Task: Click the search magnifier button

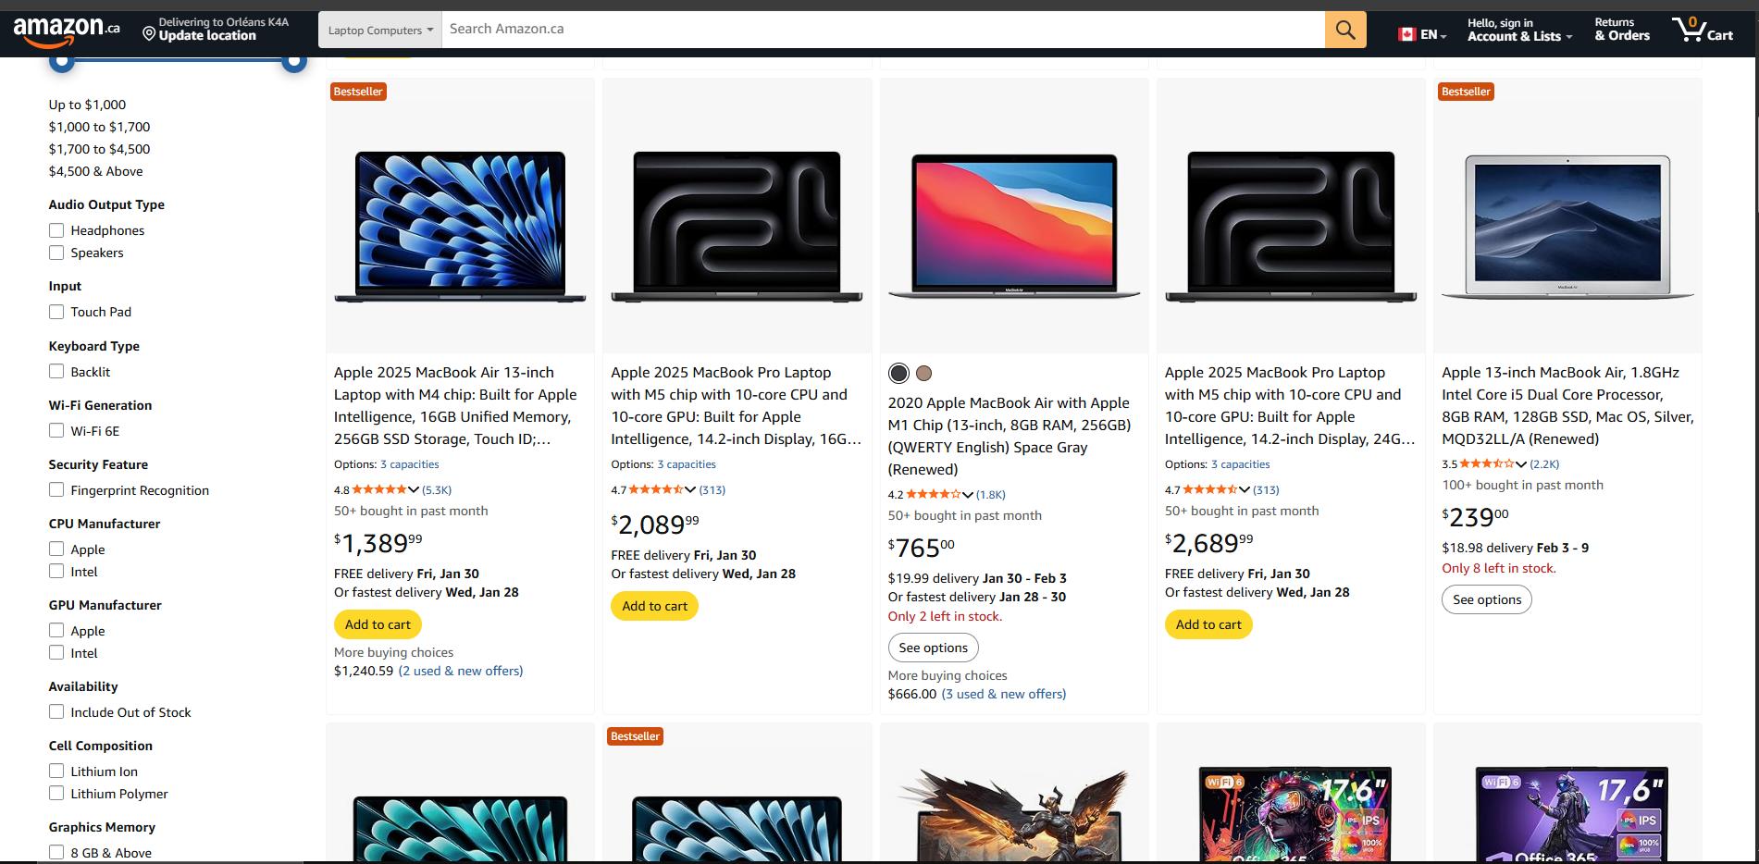Action: (1345, 30)
